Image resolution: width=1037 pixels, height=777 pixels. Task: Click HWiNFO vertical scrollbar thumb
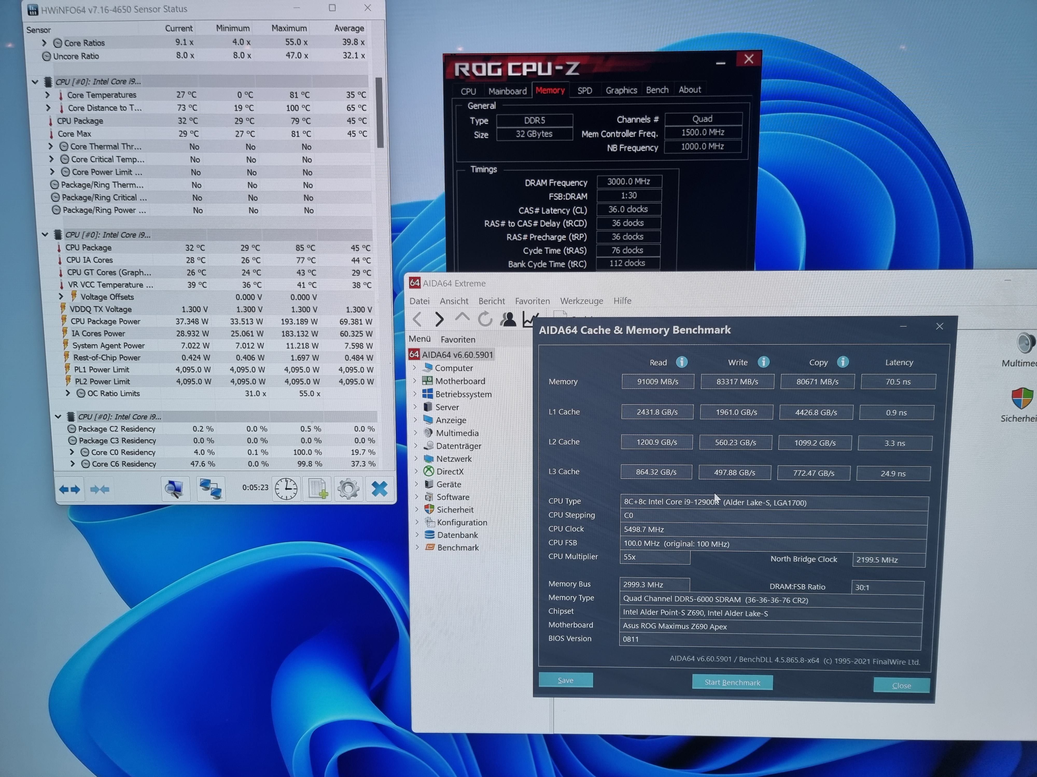[x=379, y=112]
